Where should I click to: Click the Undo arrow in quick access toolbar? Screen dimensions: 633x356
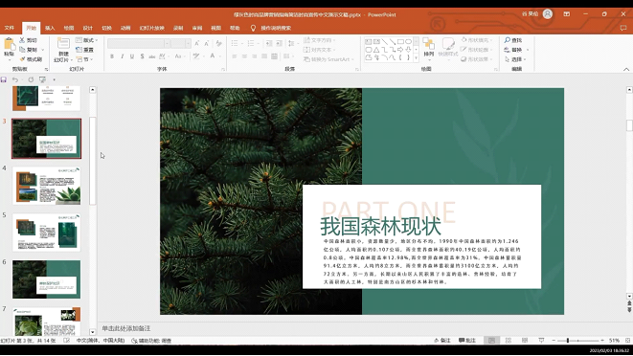15,79
